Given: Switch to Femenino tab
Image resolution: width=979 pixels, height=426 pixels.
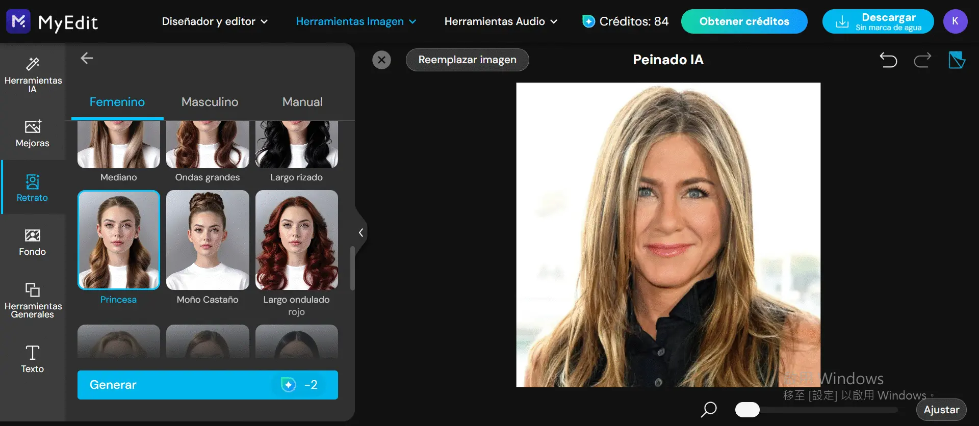Looking at the screenshot, I should point(117,102).
